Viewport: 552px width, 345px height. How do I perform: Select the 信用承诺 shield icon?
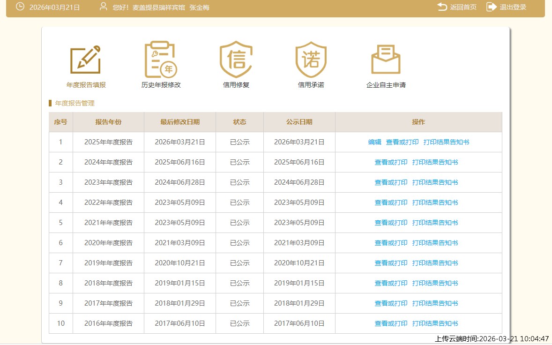(311, 60)
